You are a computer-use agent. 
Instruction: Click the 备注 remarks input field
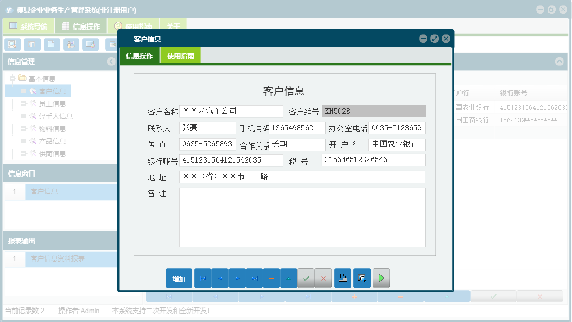pyautogui.click(x=302, y=216)
